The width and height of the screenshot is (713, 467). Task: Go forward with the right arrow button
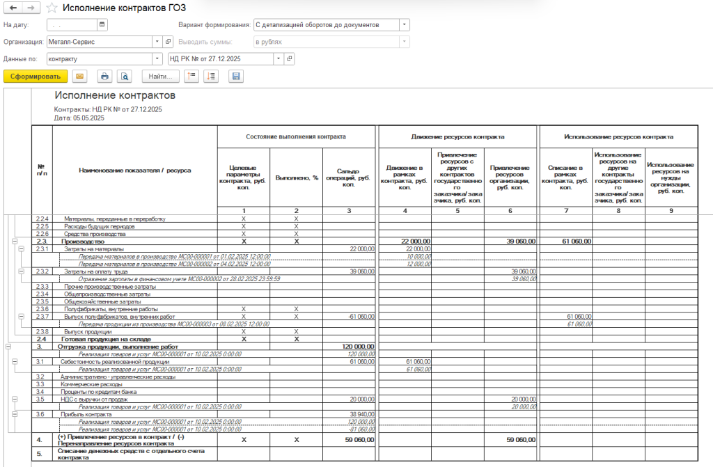click(x=31, y=8)
